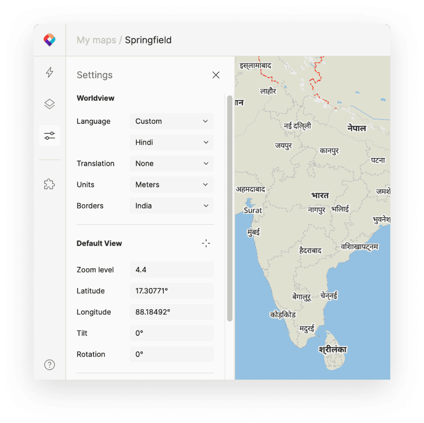Edit the Zoom level value 4.4
Image resolution: width=424 pixels, height=423 pixels.
tap(172, 269)
